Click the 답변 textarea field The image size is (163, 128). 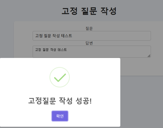click(x=92, y=52)
